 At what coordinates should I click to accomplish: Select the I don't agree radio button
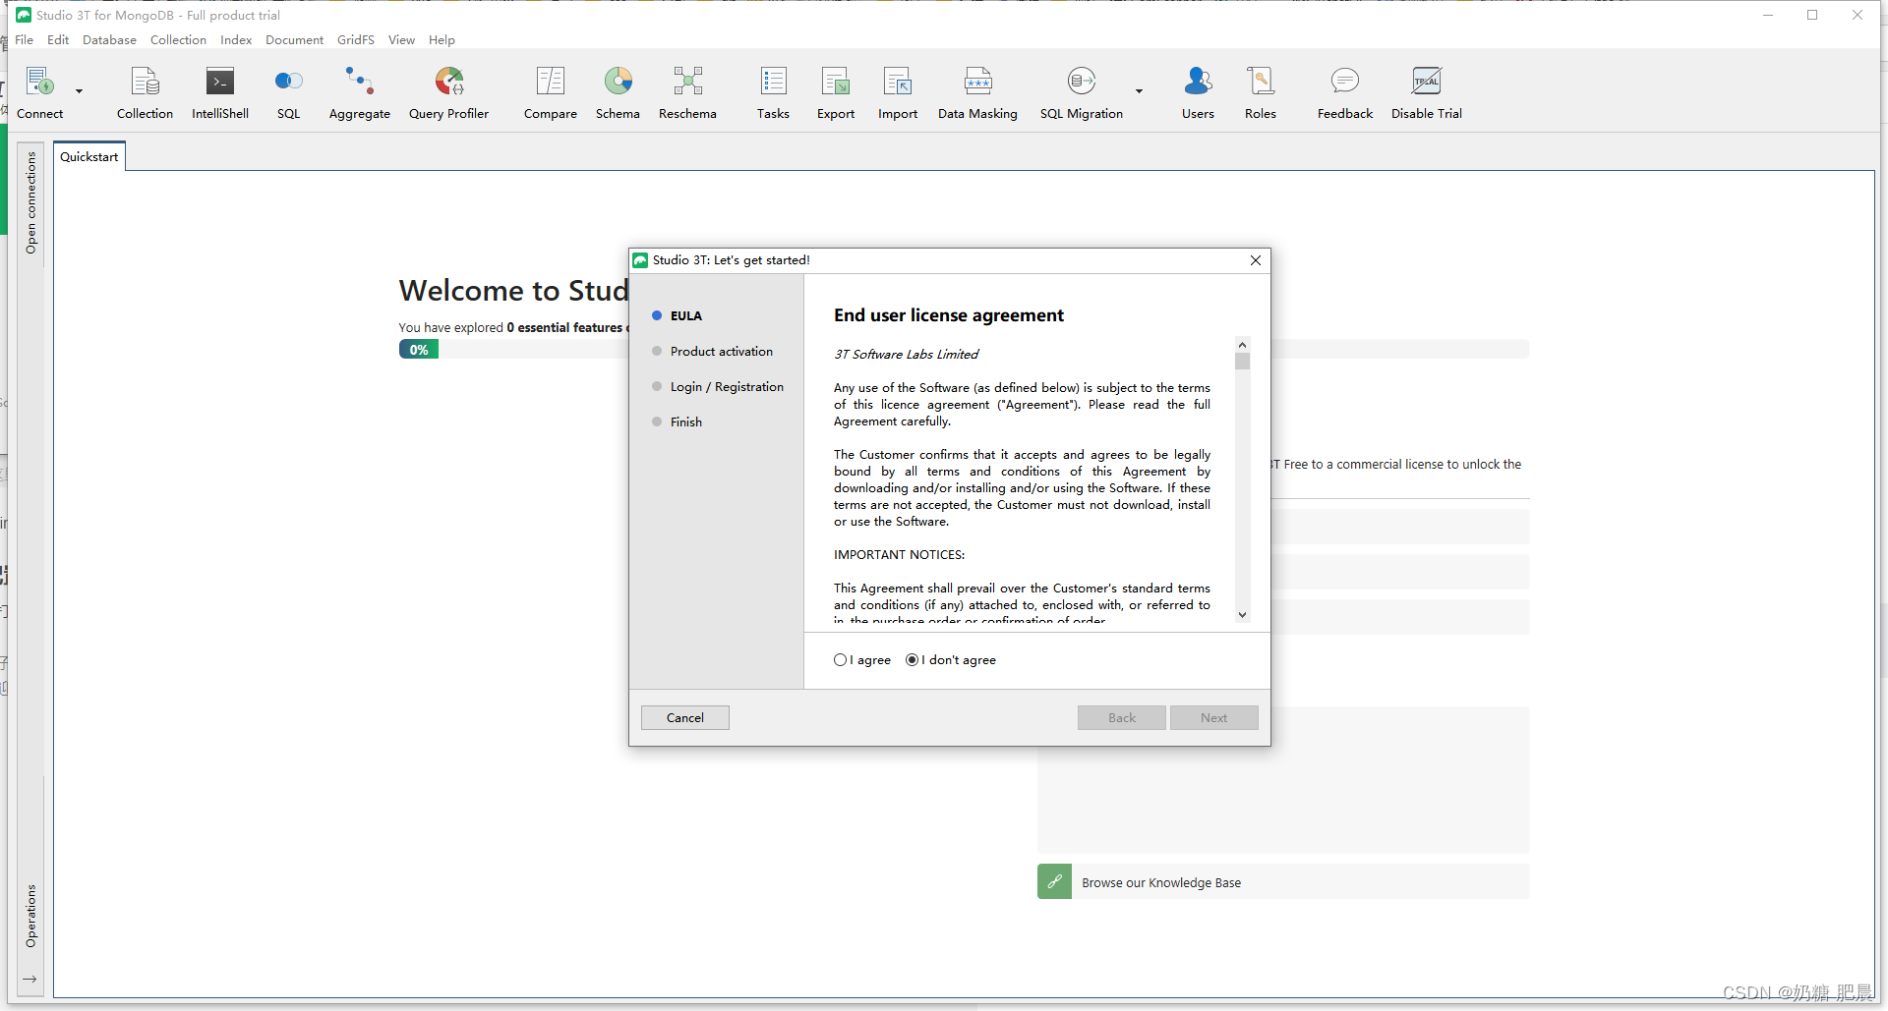[x=912, y=659]
